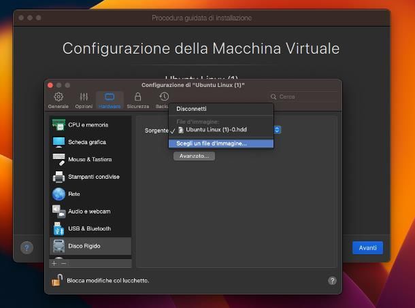Select Scheda grafica in sidebar
Screen dimensions: 415x308
pyautogui.click(x=90, y=142)
